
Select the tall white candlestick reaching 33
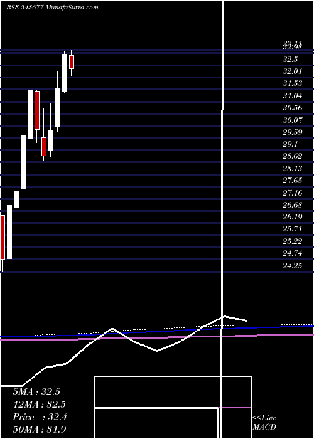65,73
